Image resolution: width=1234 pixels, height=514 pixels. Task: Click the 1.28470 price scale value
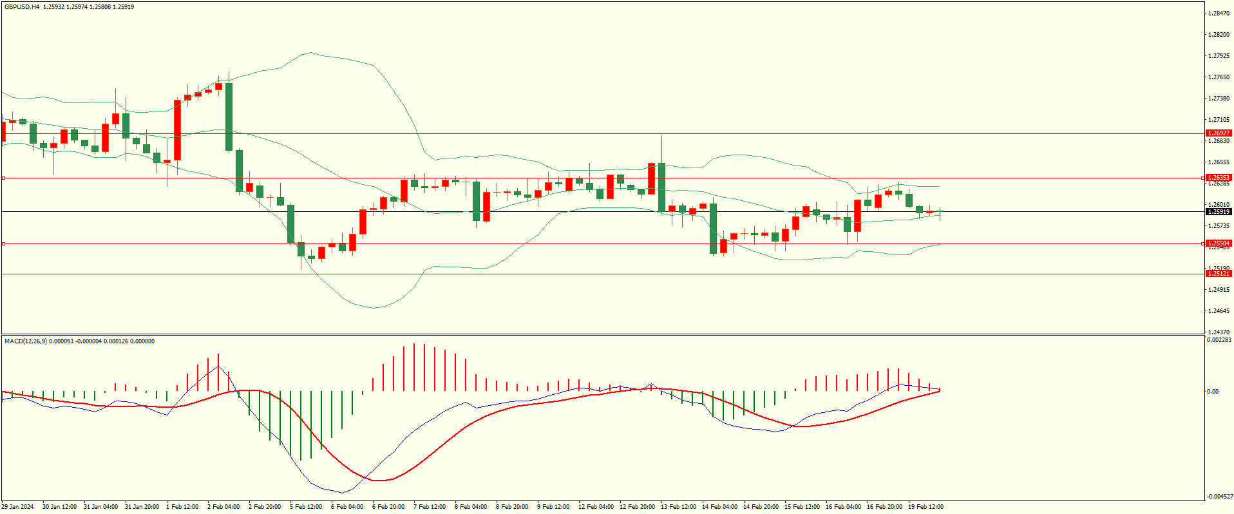(x=1219, y=14)
